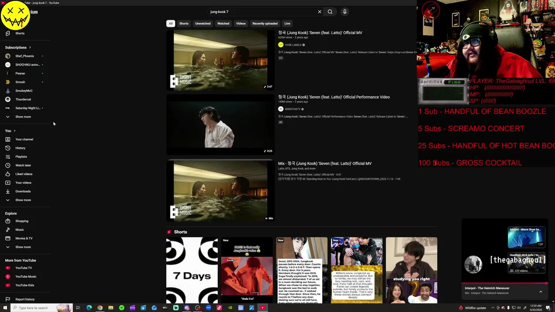Image resolution: width=555 pixels, height=312 pixels.
Task: Open BANGTANTV channel link
Action: click(293, 109)
